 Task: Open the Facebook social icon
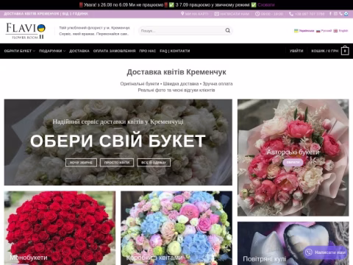tap(330, 14)
